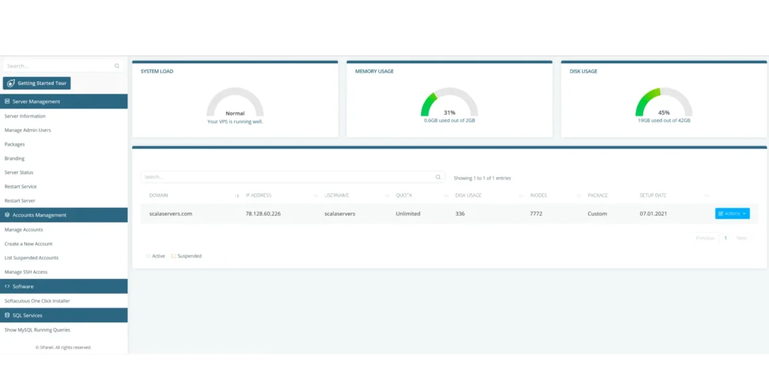Click the Memory Usage 31% gauge

click(449, 103)
